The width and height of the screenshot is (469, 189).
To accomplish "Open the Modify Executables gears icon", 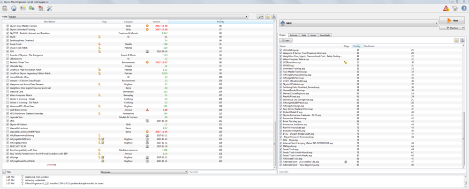I will (31, 8).
